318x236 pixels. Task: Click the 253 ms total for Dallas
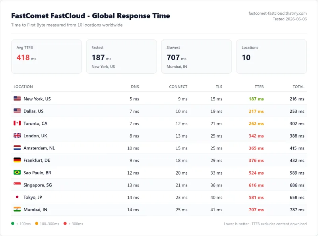pyautogui.click(x=297, y=111)
